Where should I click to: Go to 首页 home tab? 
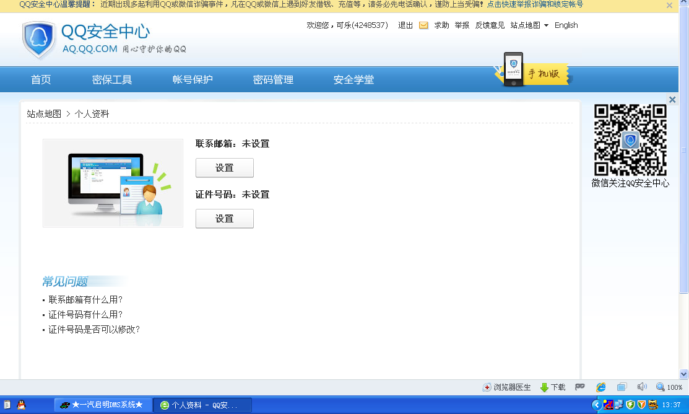click(41, 79)
